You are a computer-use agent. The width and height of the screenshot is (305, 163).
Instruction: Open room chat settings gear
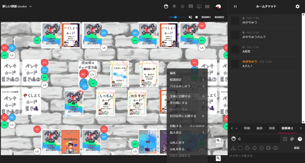tap(298, 7)
